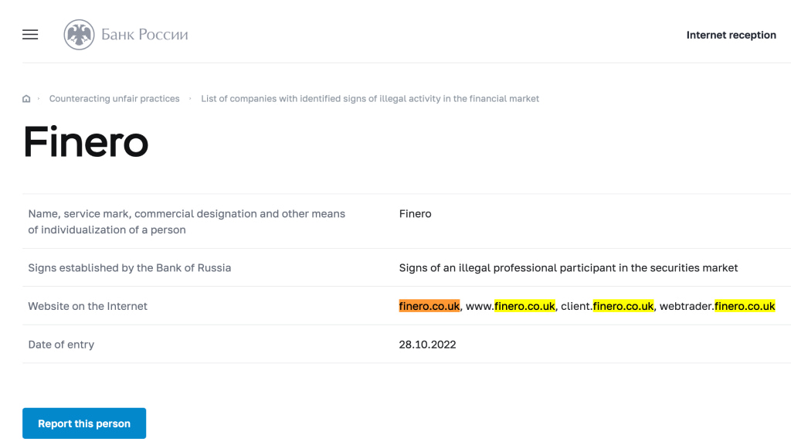The width and height of the screenshot is (791, 442).
Task: Click the www.finero.co.uk website text
Action: click(510, 306)
